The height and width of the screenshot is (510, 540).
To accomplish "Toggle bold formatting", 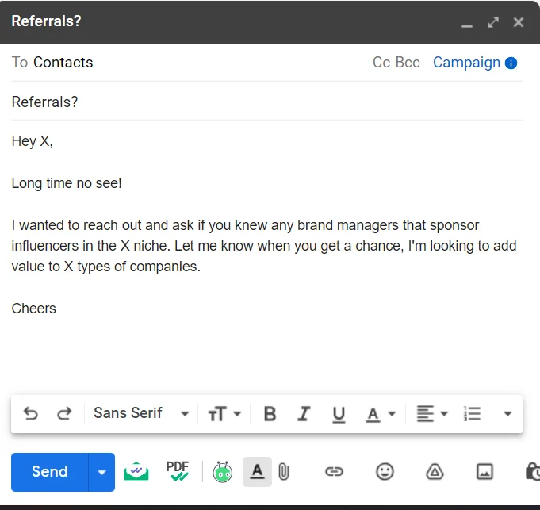I will point(270,413).
